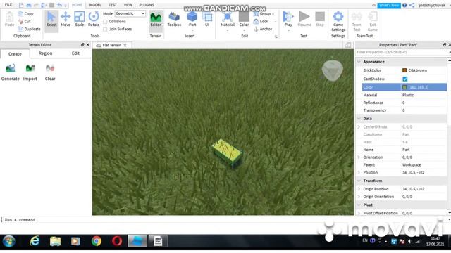
Task: Click the Paste clipboard icon
Action: 9,17
